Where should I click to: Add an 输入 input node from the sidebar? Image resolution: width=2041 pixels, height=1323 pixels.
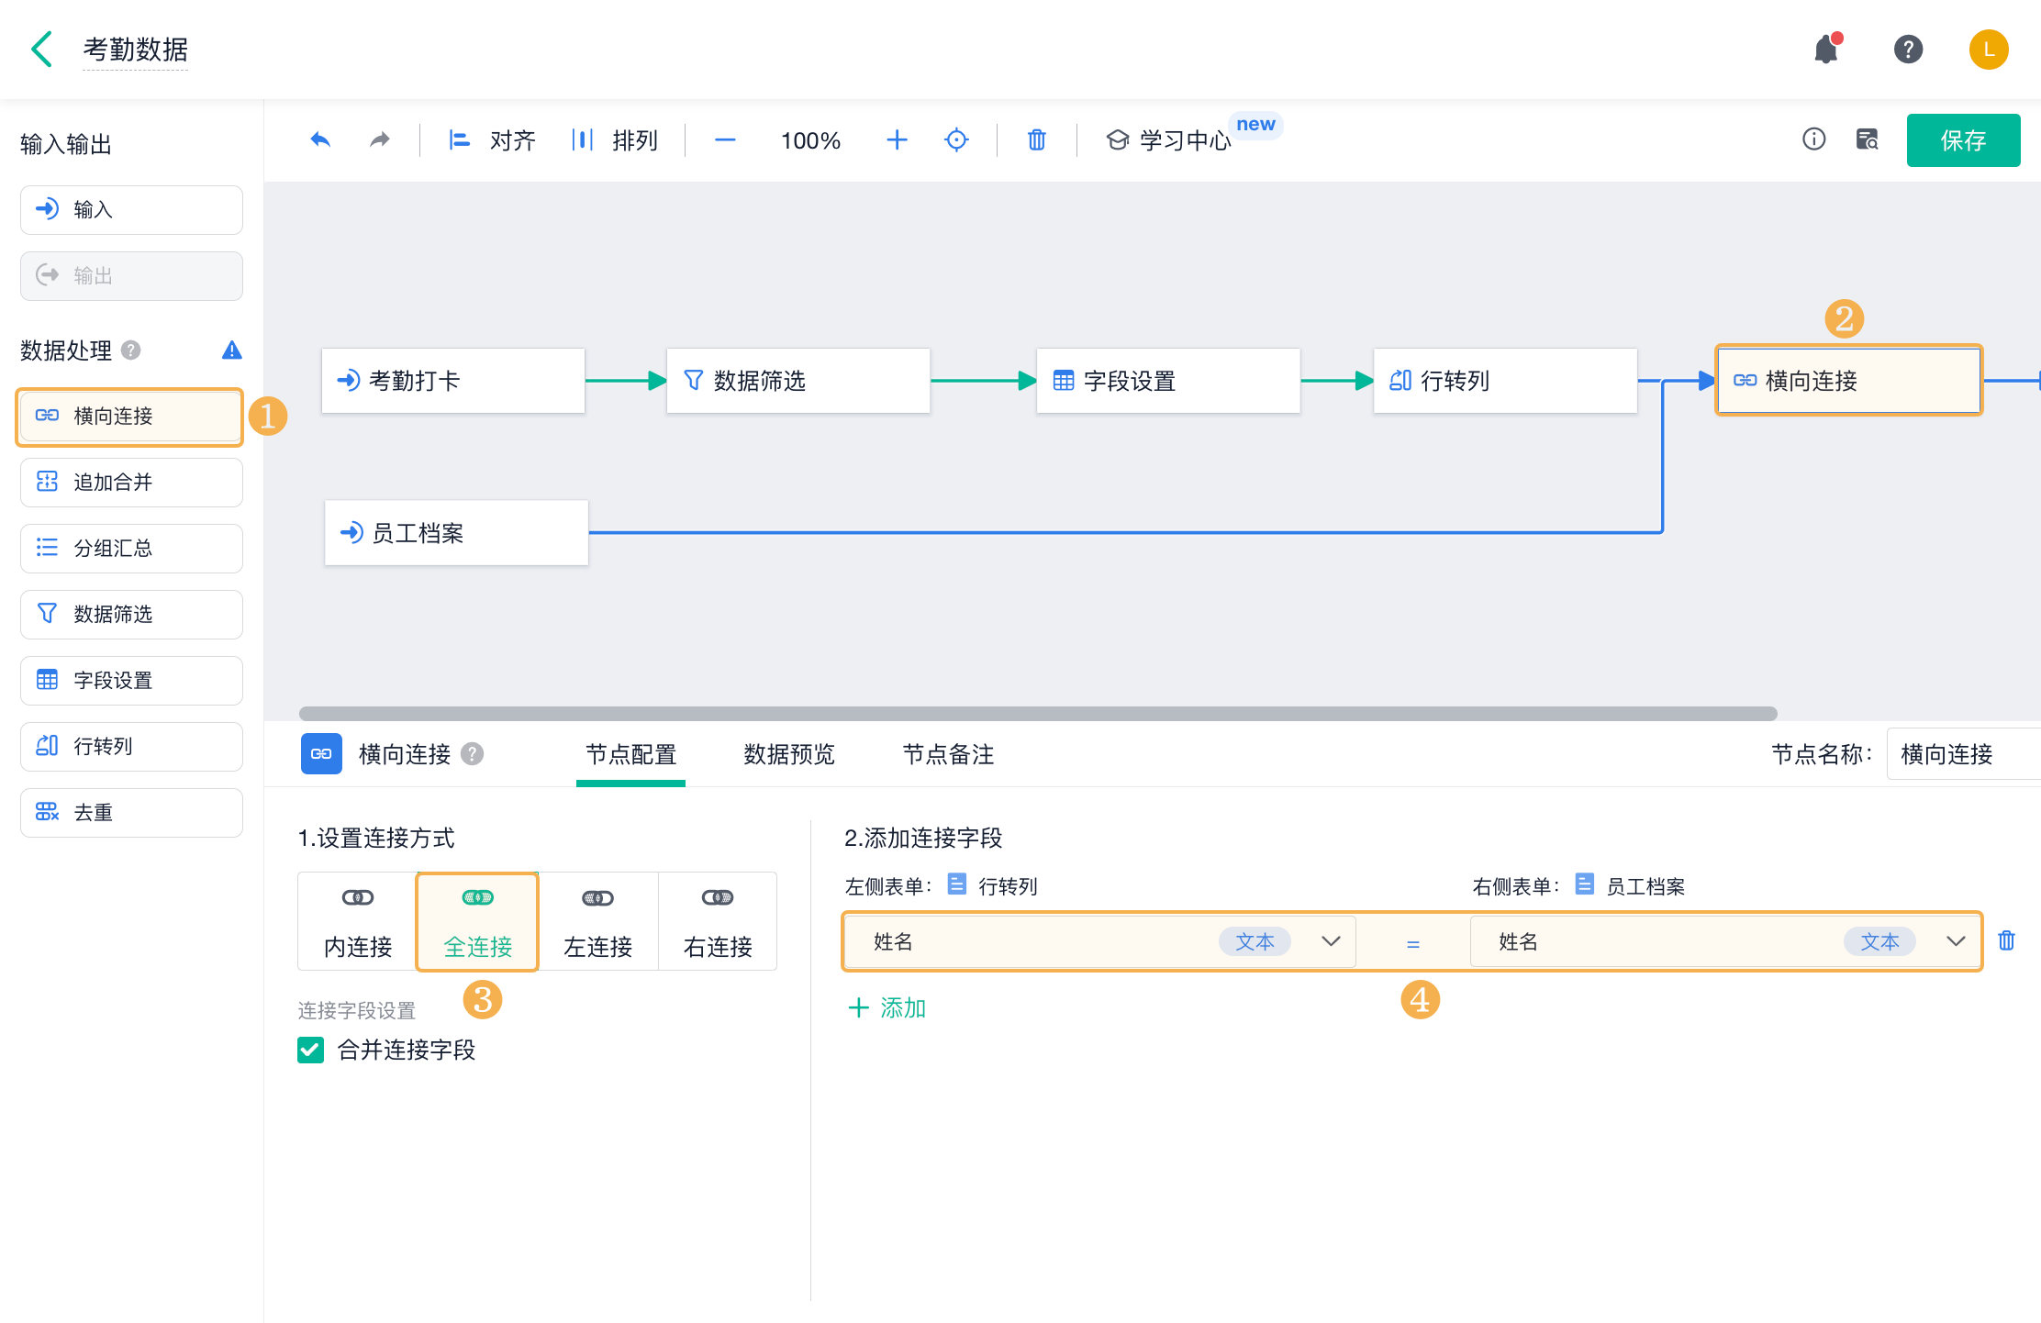[131, 210]
